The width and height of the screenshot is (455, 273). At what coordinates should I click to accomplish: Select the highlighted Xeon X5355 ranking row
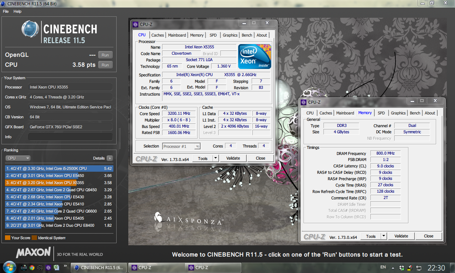click(59, 183)
